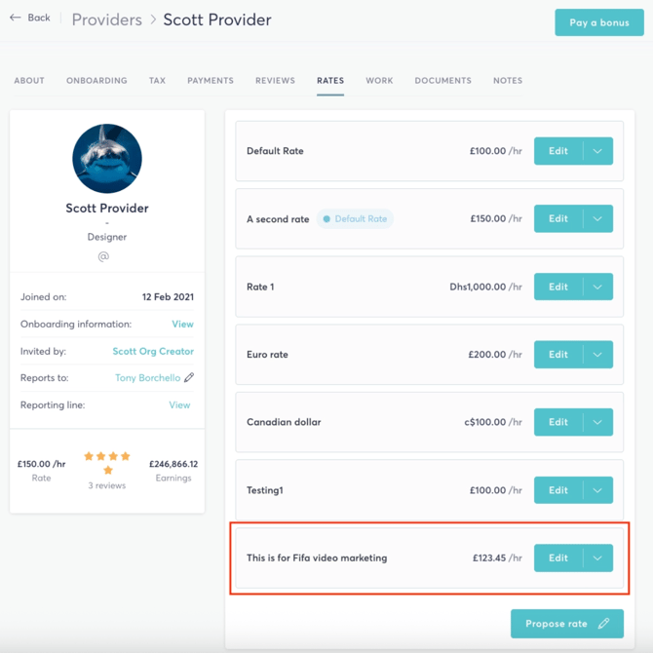Click the Default Rate badge on A second rate

pos(355,218)
